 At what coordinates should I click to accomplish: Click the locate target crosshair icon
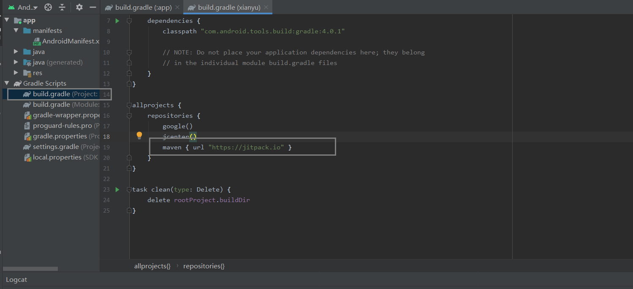(48, 7)
